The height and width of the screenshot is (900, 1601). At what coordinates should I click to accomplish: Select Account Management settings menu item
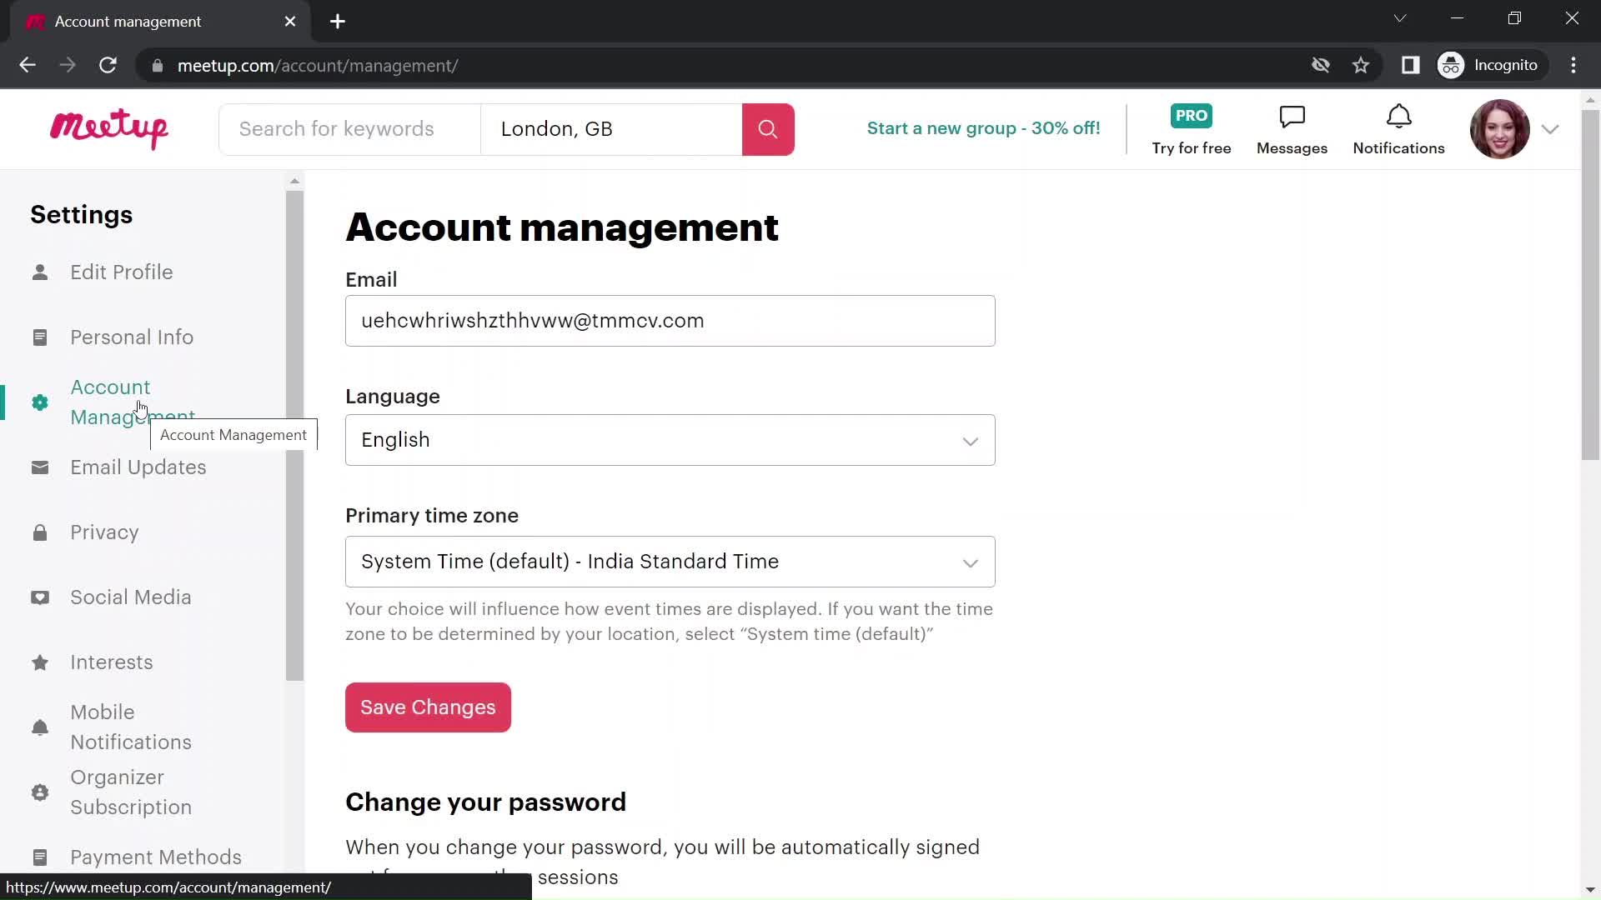click(x=133, y=402)
